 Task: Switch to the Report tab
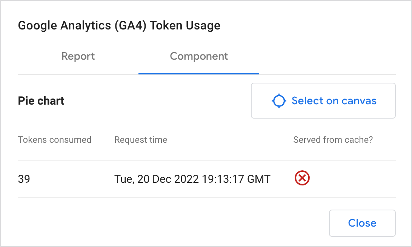78,56
